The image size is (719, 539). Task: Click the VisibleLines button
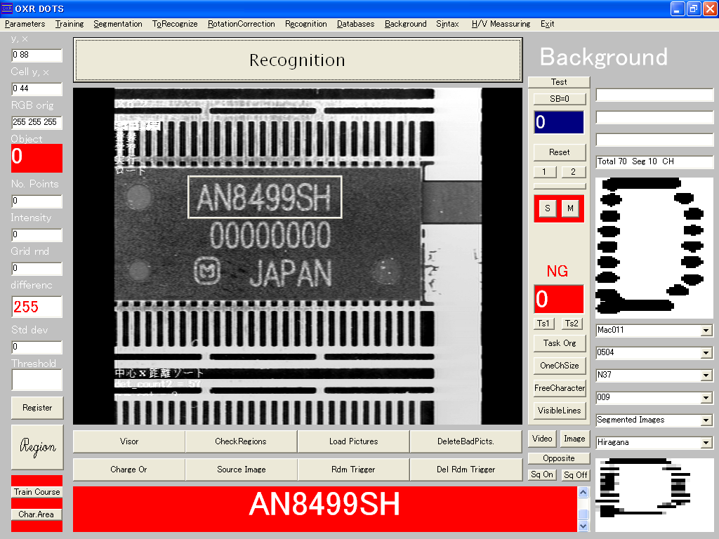(560, 411)
